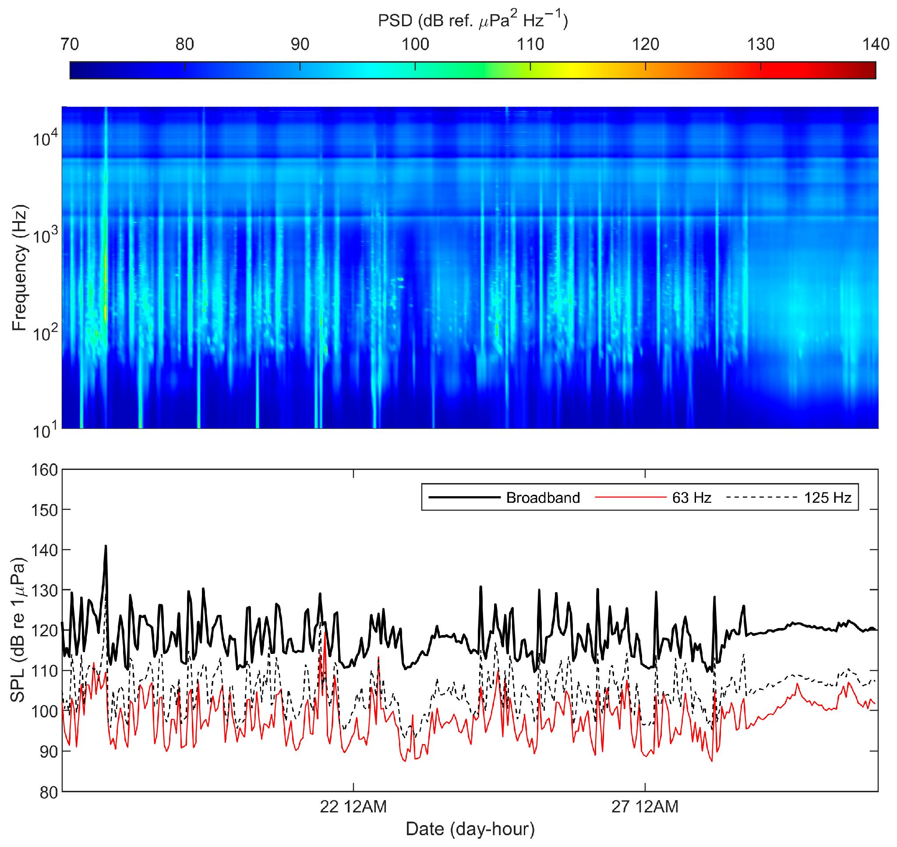Click the 10^4 tick label on the frequency axis
Screen dimensions: 897x847
point(45,138)
